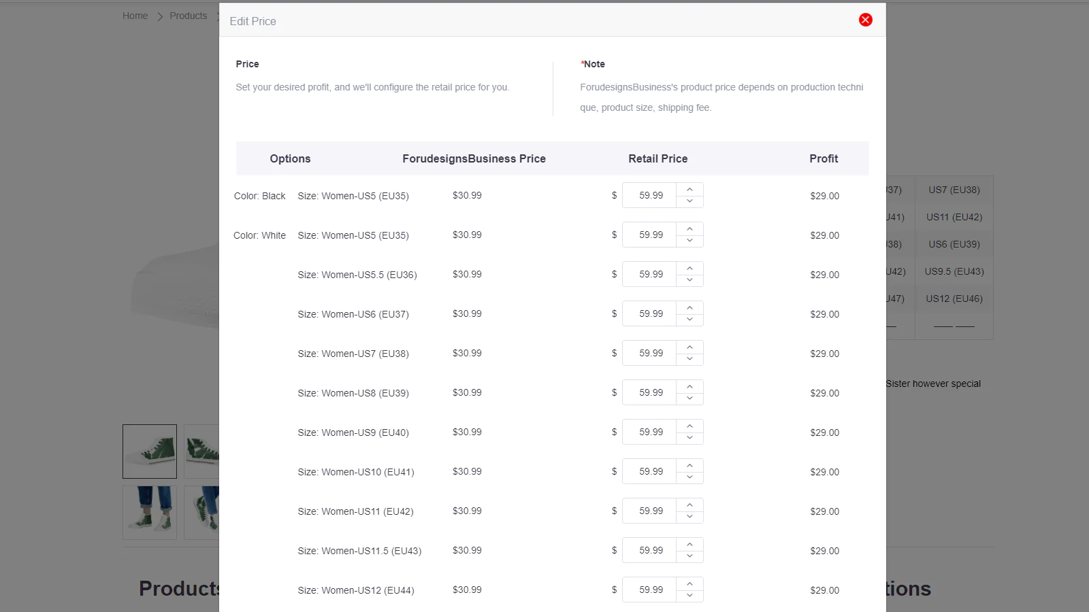Click $30.99 price for Women-US9 (EU40)
Screen dimensions: 1089x612
coord(467,432)
